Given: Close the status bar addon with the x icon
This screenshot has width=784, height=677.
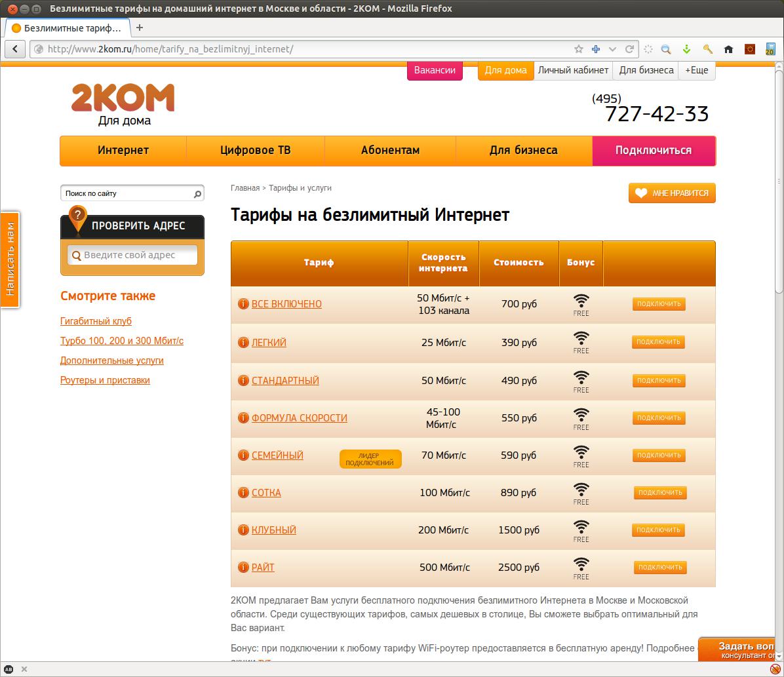Looking at the screenshot, I should pyautogui.click(x=24, y=669).
